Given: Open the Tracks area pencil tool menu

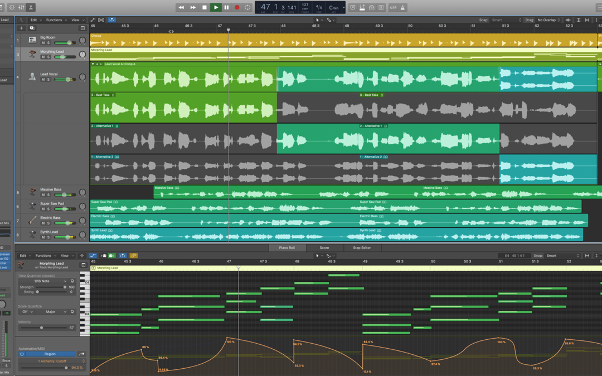Looking at the screenshot, I should [x=330, y=20].
